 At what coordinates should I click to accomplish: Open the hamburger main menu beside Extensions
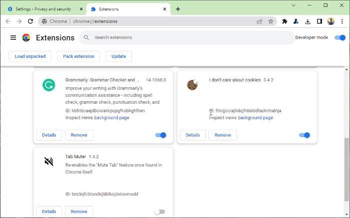(13, 37)
